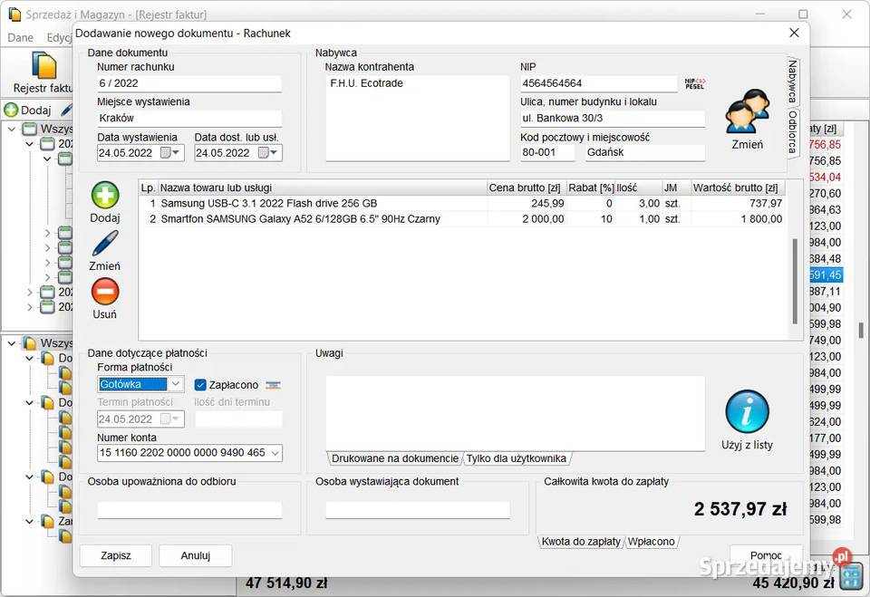Click the Zmień contractor people icon
The width and height of the screenshot is (870, 597).
(x=747, y=111)
